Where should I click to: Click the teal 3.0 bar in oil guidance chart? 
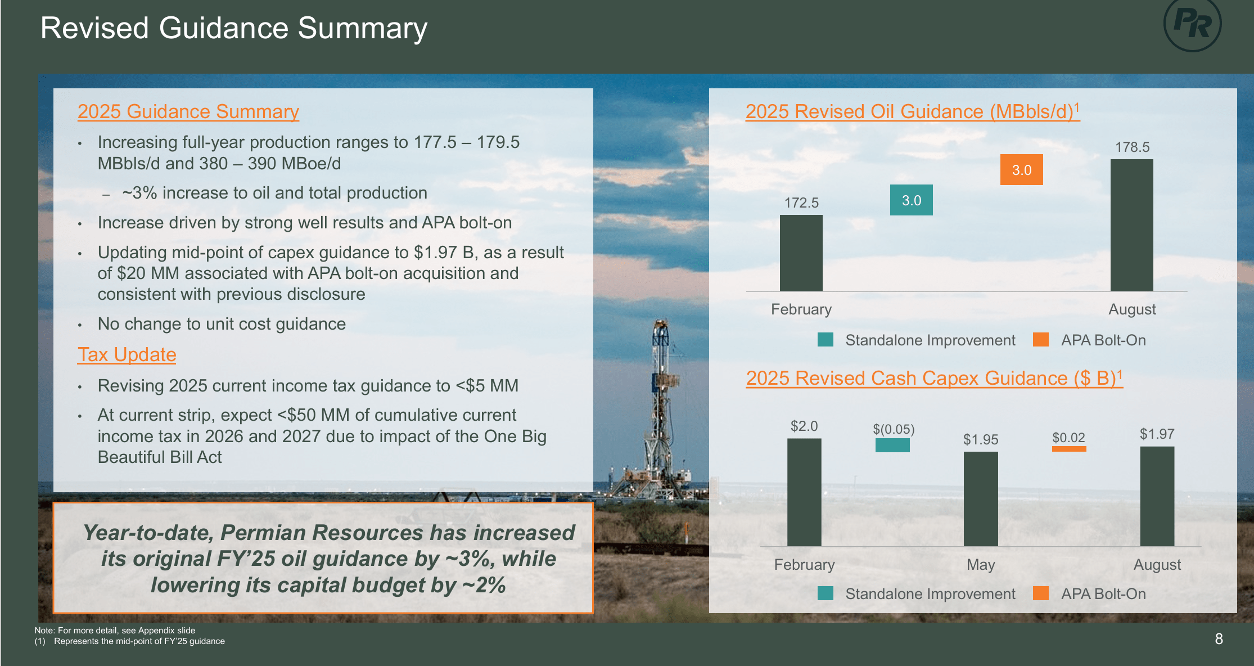[x=911, y=200]
